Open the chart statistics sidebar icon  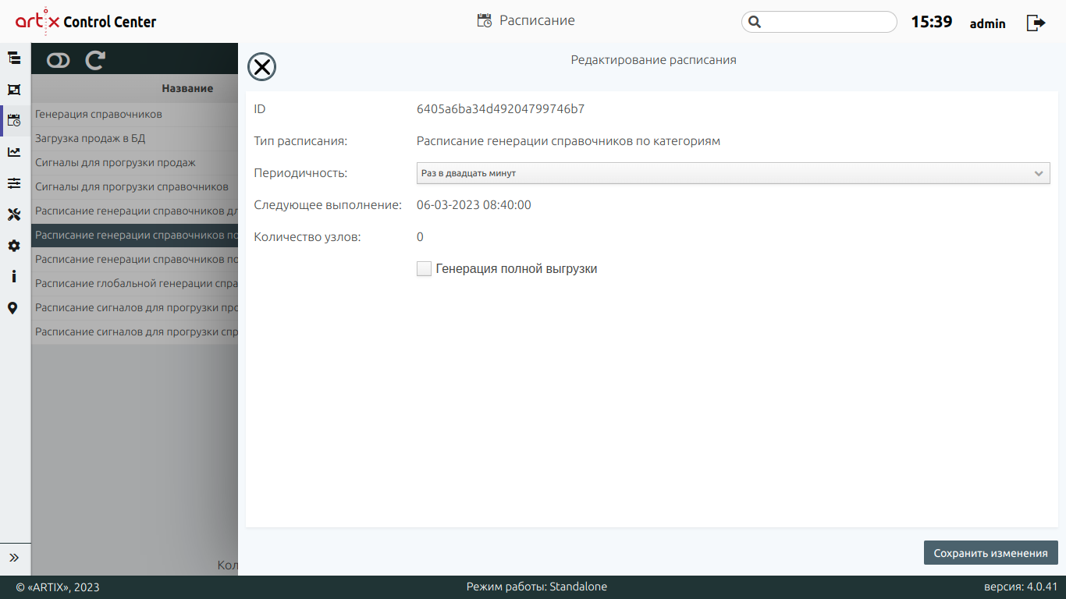tap(14, 152)
